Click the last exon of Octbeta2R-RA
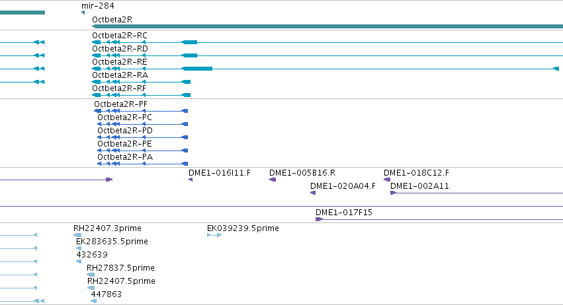Screen dimensions: 563x305 coord(186,82)
